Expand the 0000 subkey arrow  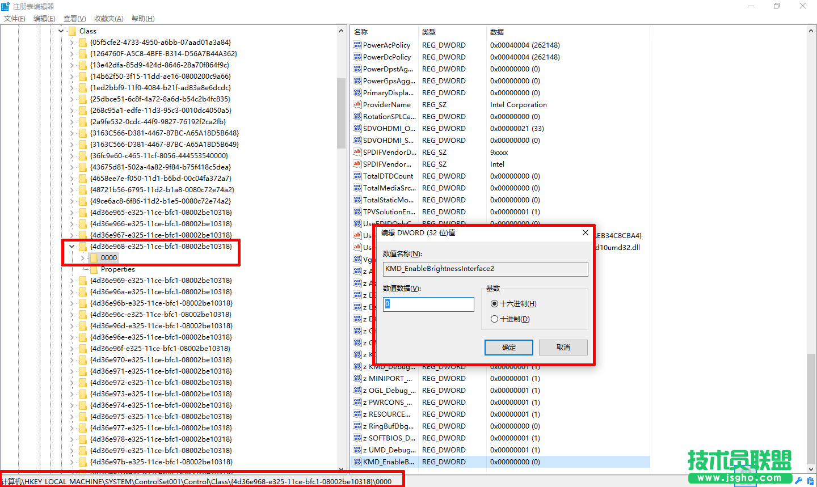tap(83, 258)
